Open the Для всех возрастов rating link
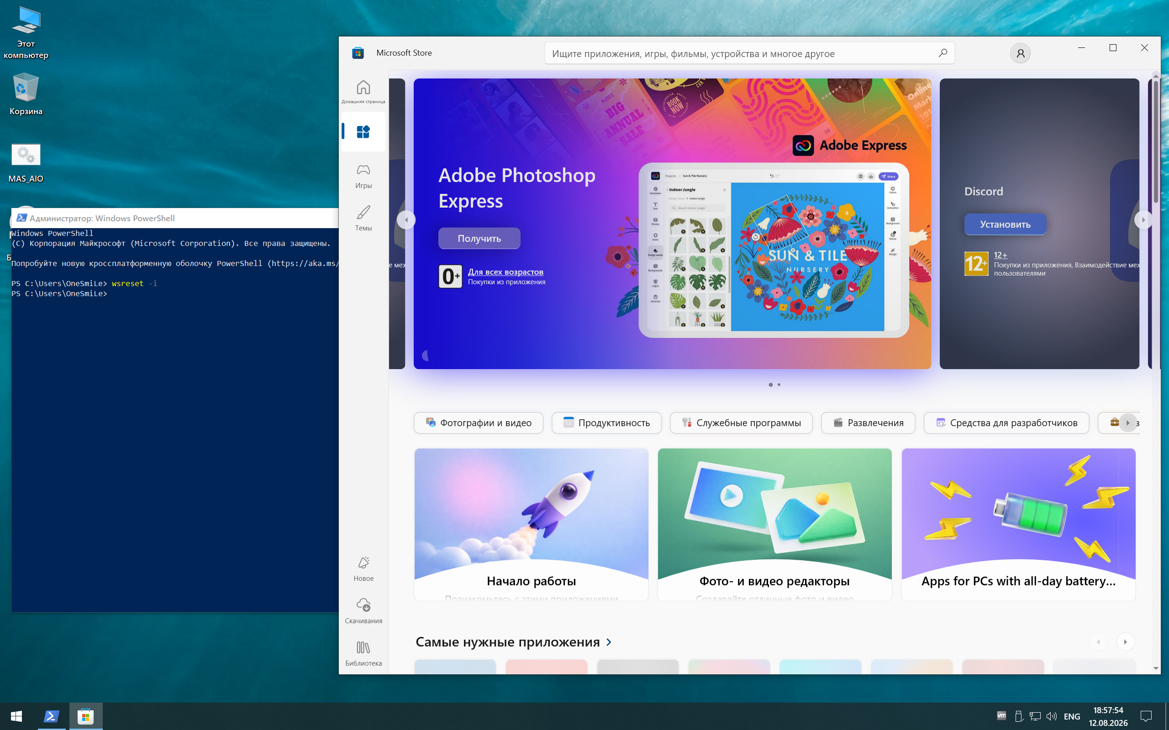The height and width of the screenshot is (730, 1169). click(506, 272)
